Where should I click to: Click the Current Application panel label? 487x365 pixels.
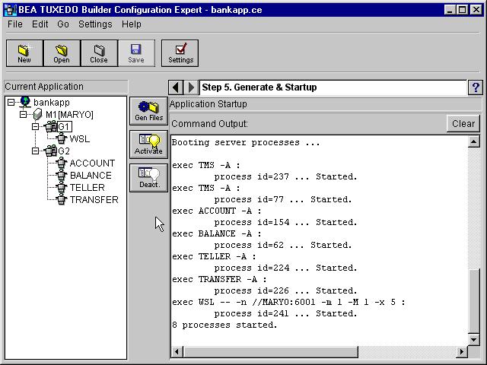click(x=44, y=87)
